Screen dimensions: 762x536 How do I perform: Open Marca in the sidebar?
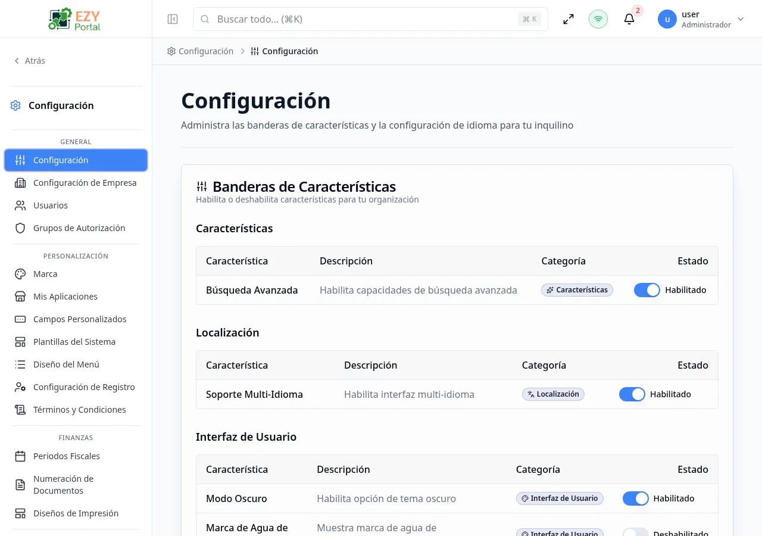(x=76, y=274)
